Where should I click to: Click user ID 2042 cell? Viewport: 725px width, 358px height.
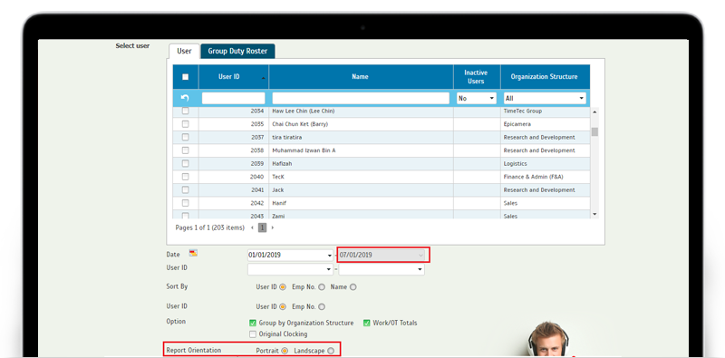click(x=234, y=203)
